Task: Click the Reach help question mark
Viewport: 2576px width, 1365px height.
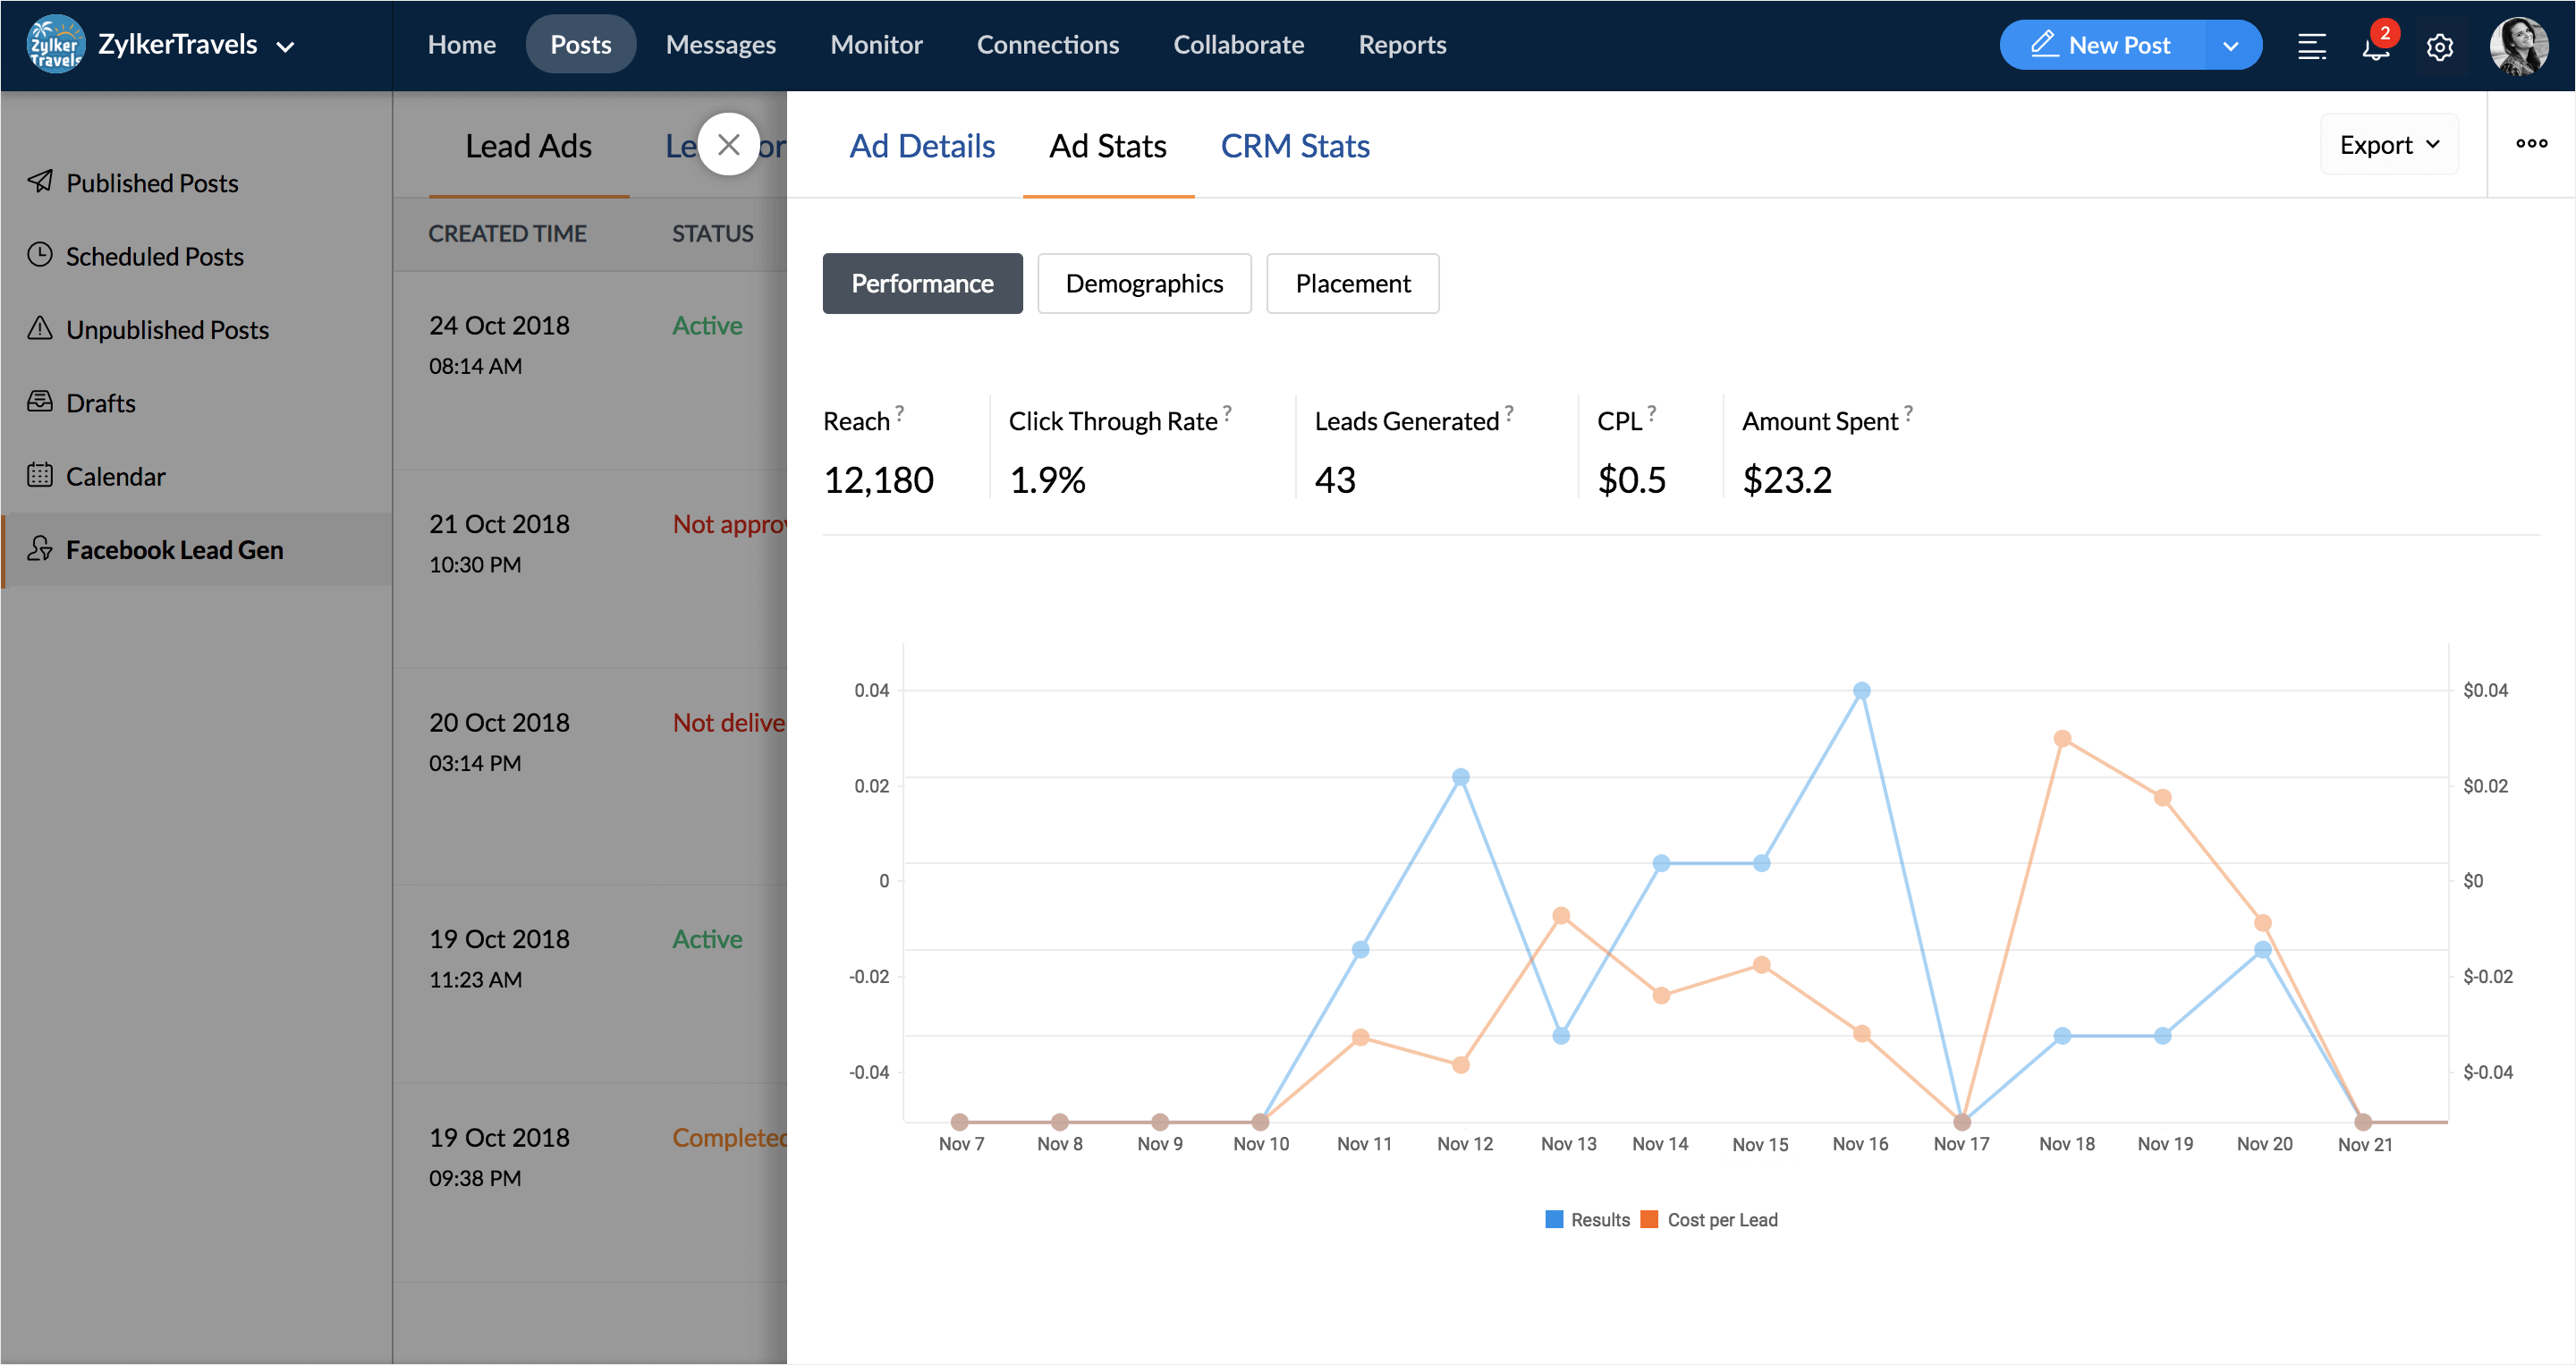Action: pyautogui.click(x=899, y=412)
